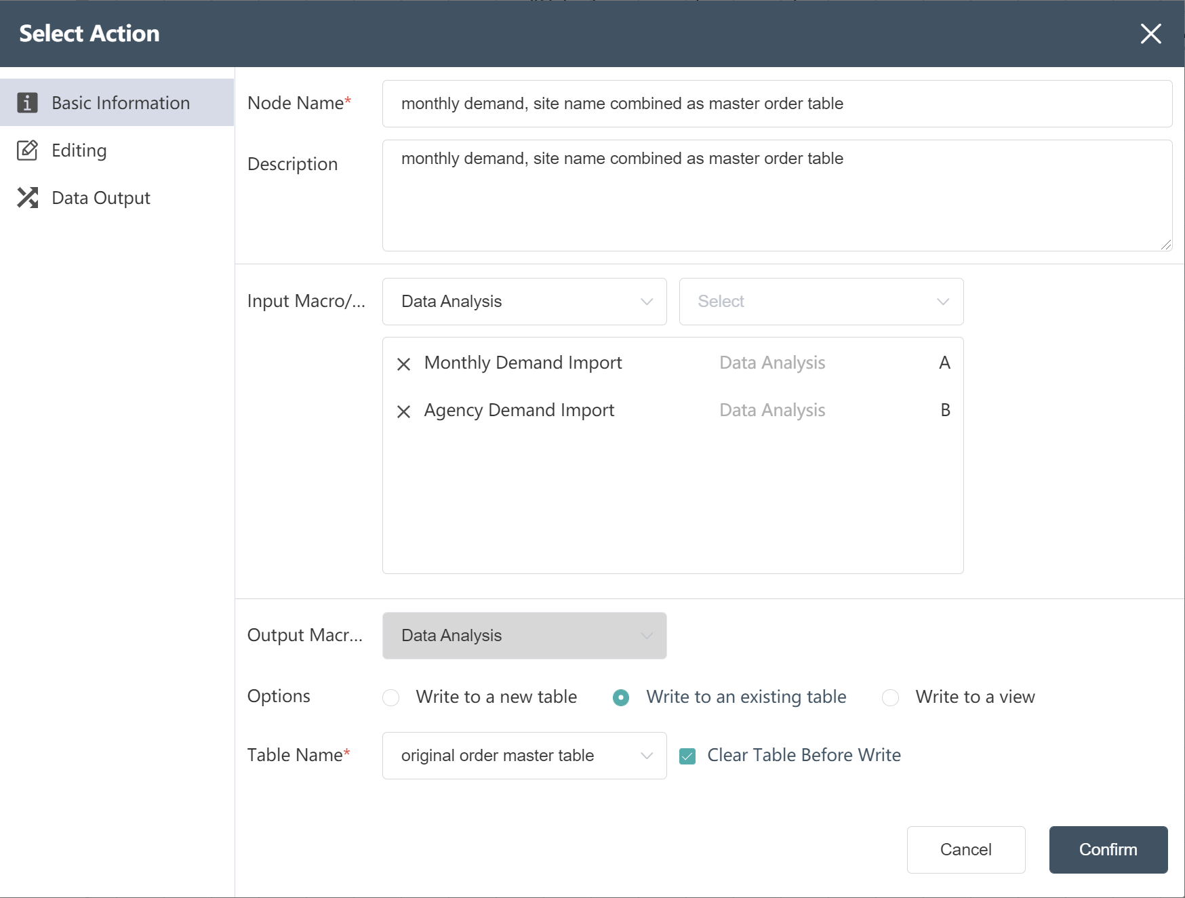This screenshot has height=898, width=1185.
Task: Click Data Analysis label in Monthly Demand row
Action: click(x=772, y=363)
